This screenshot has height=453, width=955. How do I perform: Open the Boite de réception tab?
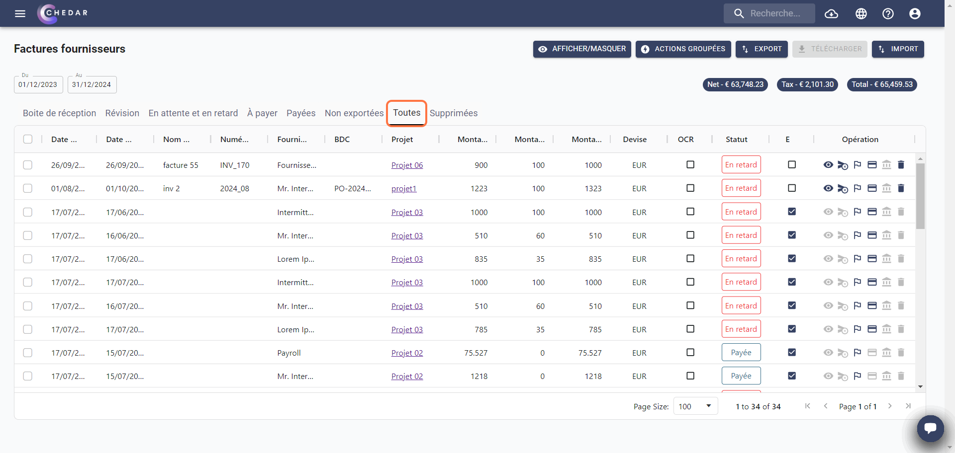tap(59, 113)
